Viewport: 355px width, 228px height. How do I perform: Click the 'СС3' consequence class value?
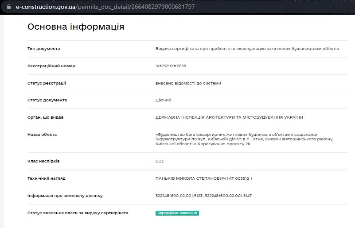click(160, 161)
